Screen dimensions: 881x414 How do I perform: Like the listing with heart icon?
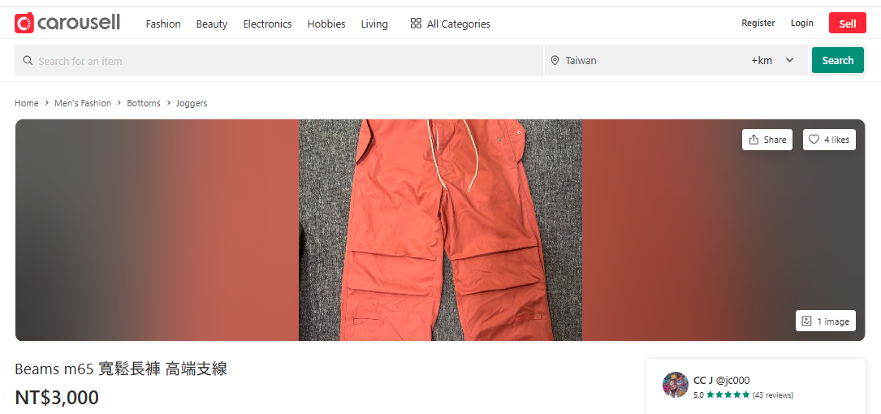(x=829, y=140)
